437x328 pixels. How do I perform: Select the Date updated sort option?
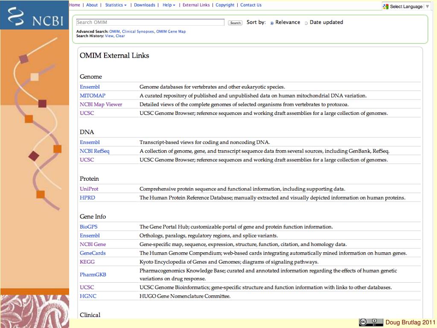(306, 23)
